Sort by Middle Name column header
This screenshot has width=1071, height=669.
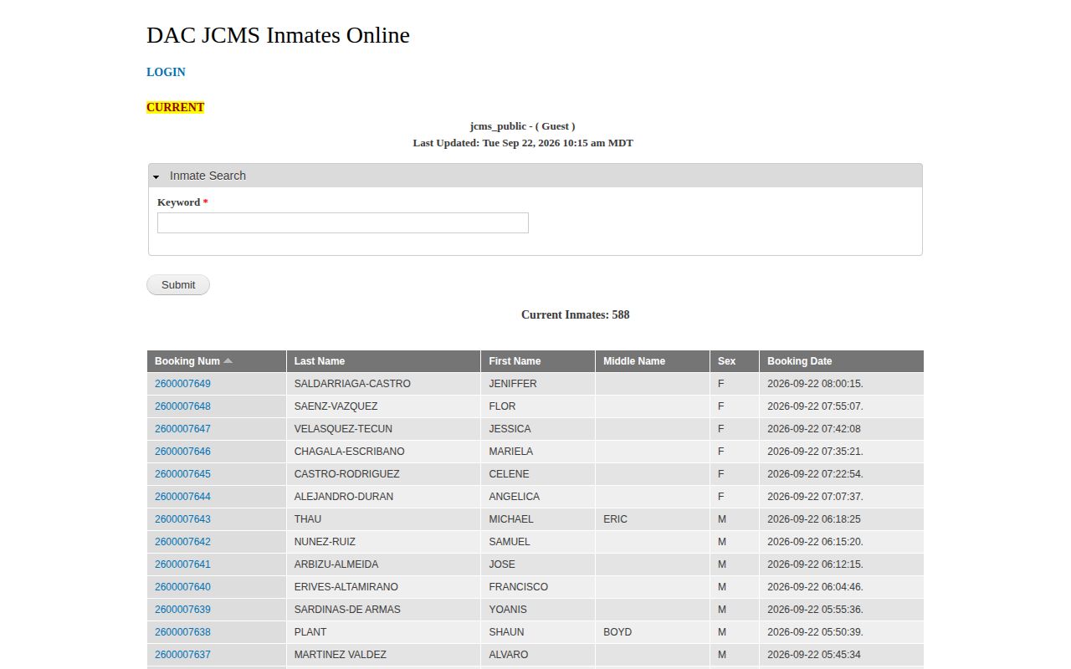(634, 361)
